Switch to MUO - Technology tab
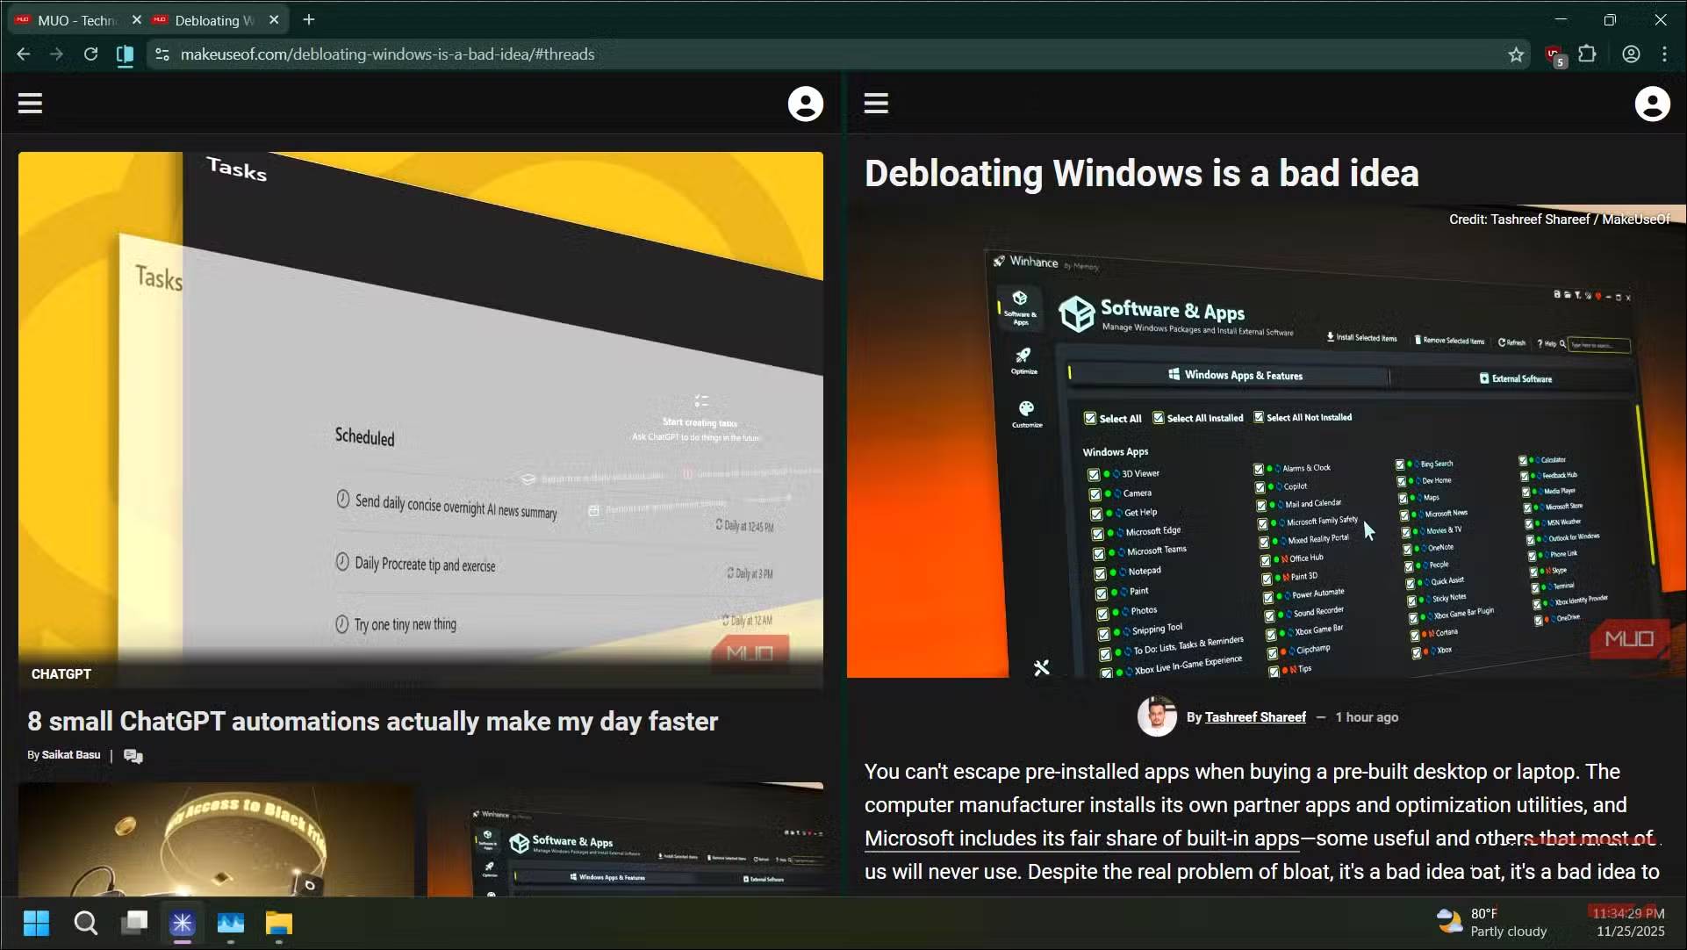This screenshot has height=950, width=1687. pyautogui.click(x=75, y=20)
